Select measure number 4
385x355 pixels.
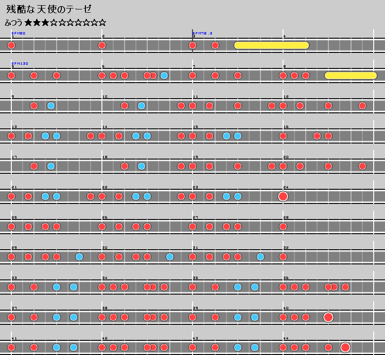tap(285, 36)
